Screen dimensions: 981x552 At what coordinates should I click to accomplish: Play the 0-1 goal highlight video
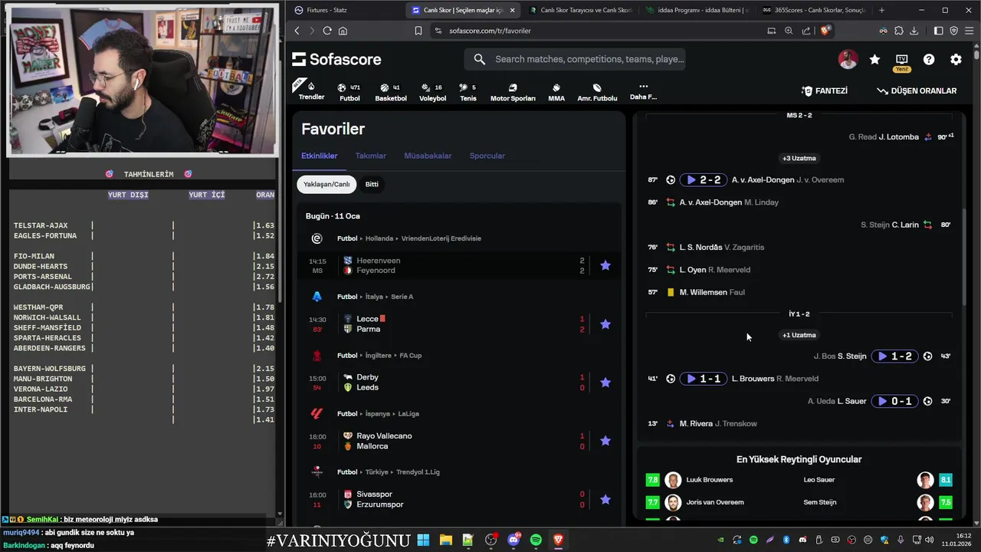(x=894, y=401)
